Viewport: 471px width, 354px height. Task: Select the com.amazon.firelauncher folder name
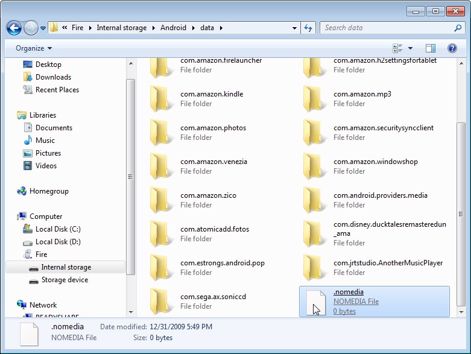point(221,60)
